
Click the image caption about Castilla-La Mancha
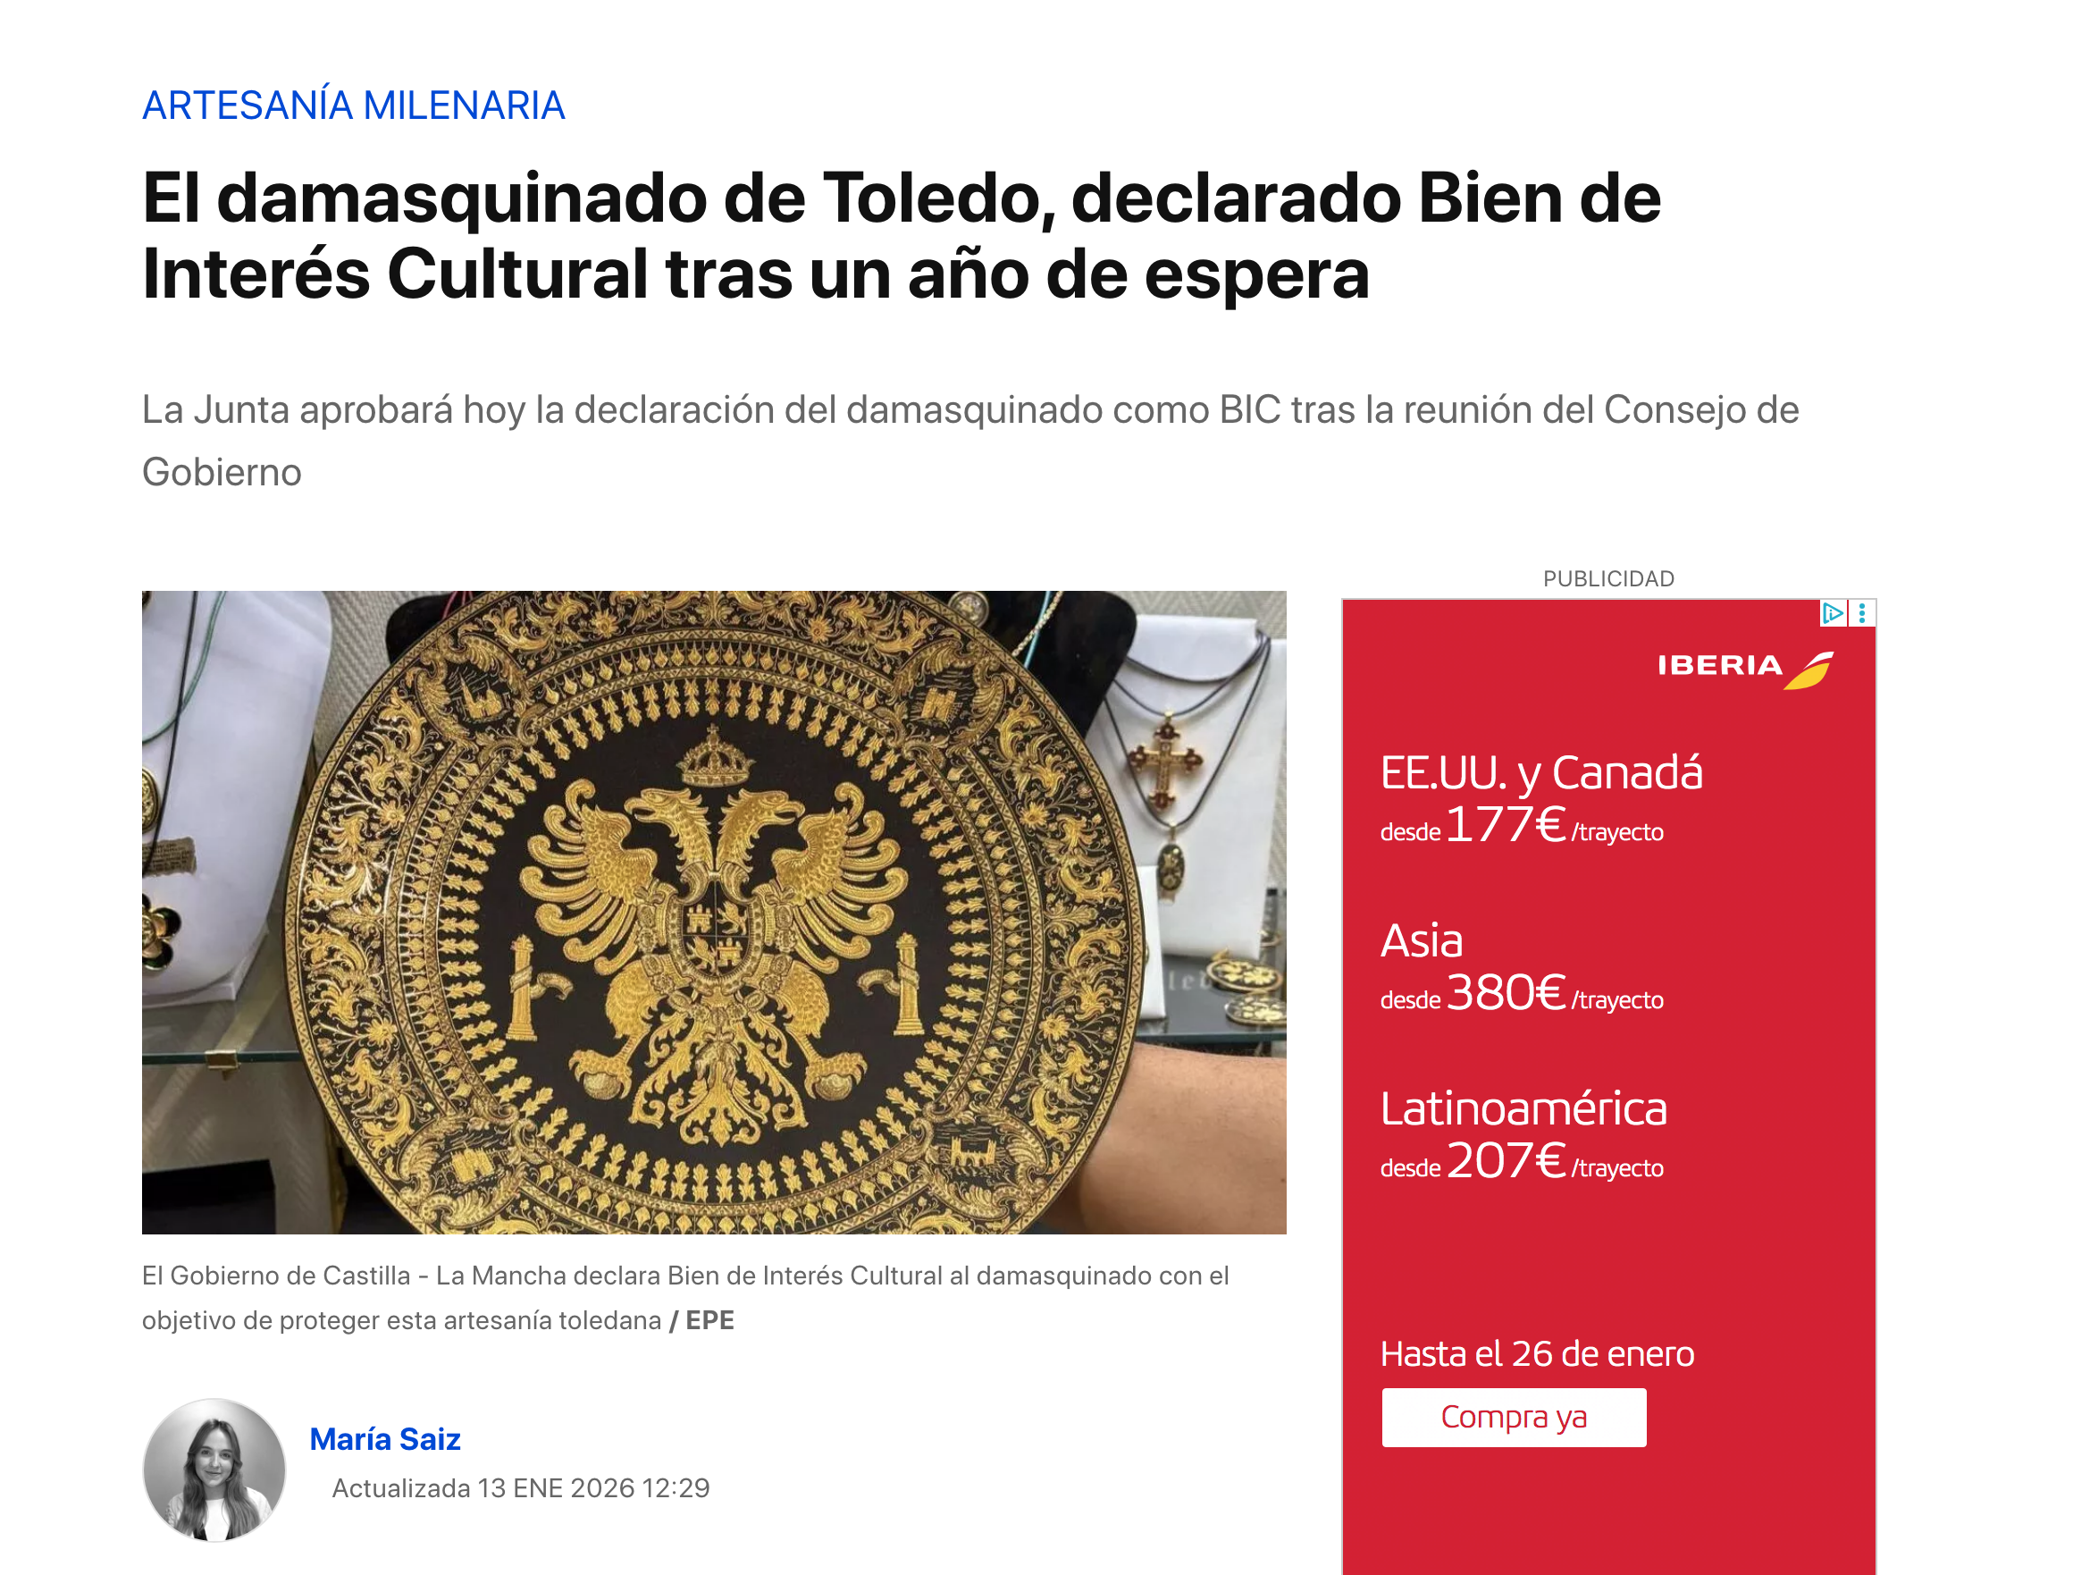(x=685, y=1298)
